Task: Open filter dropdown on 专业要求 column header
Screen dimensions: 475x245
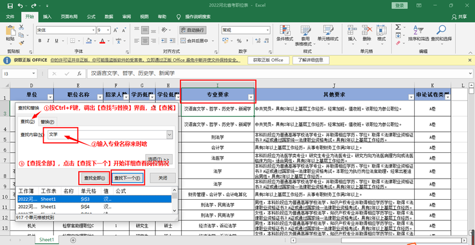Action: [x=250, y=97]
